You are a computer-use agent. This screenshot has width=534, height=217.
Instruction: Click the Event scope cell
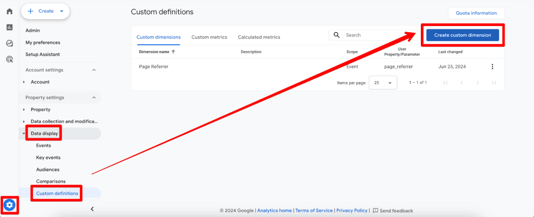pos(352,67)
